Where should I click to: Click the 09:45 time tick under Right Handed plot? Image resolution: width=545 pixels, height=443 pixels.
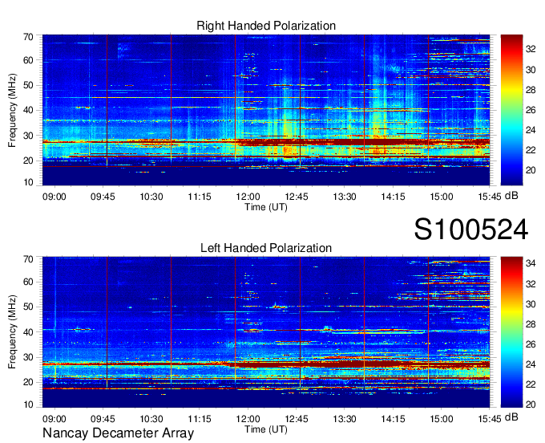coord(103,197)
